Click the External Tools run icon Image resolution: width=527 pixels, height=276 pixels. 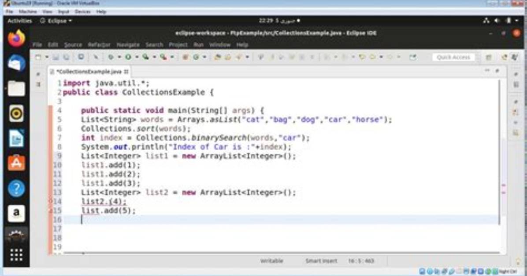163,57
